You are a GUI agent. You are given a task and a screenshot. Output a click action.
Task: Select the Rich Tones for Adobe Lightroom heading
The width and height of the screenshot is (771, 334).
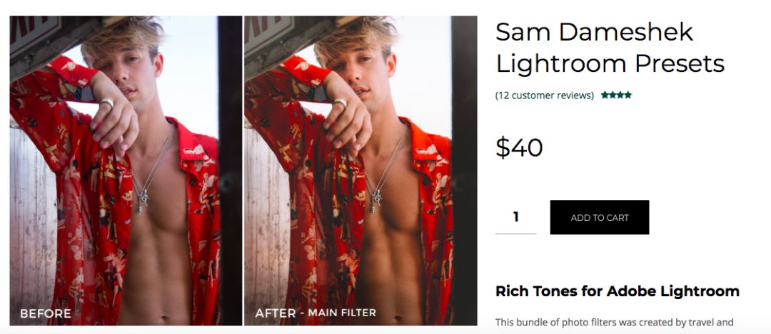click(617, 291)
